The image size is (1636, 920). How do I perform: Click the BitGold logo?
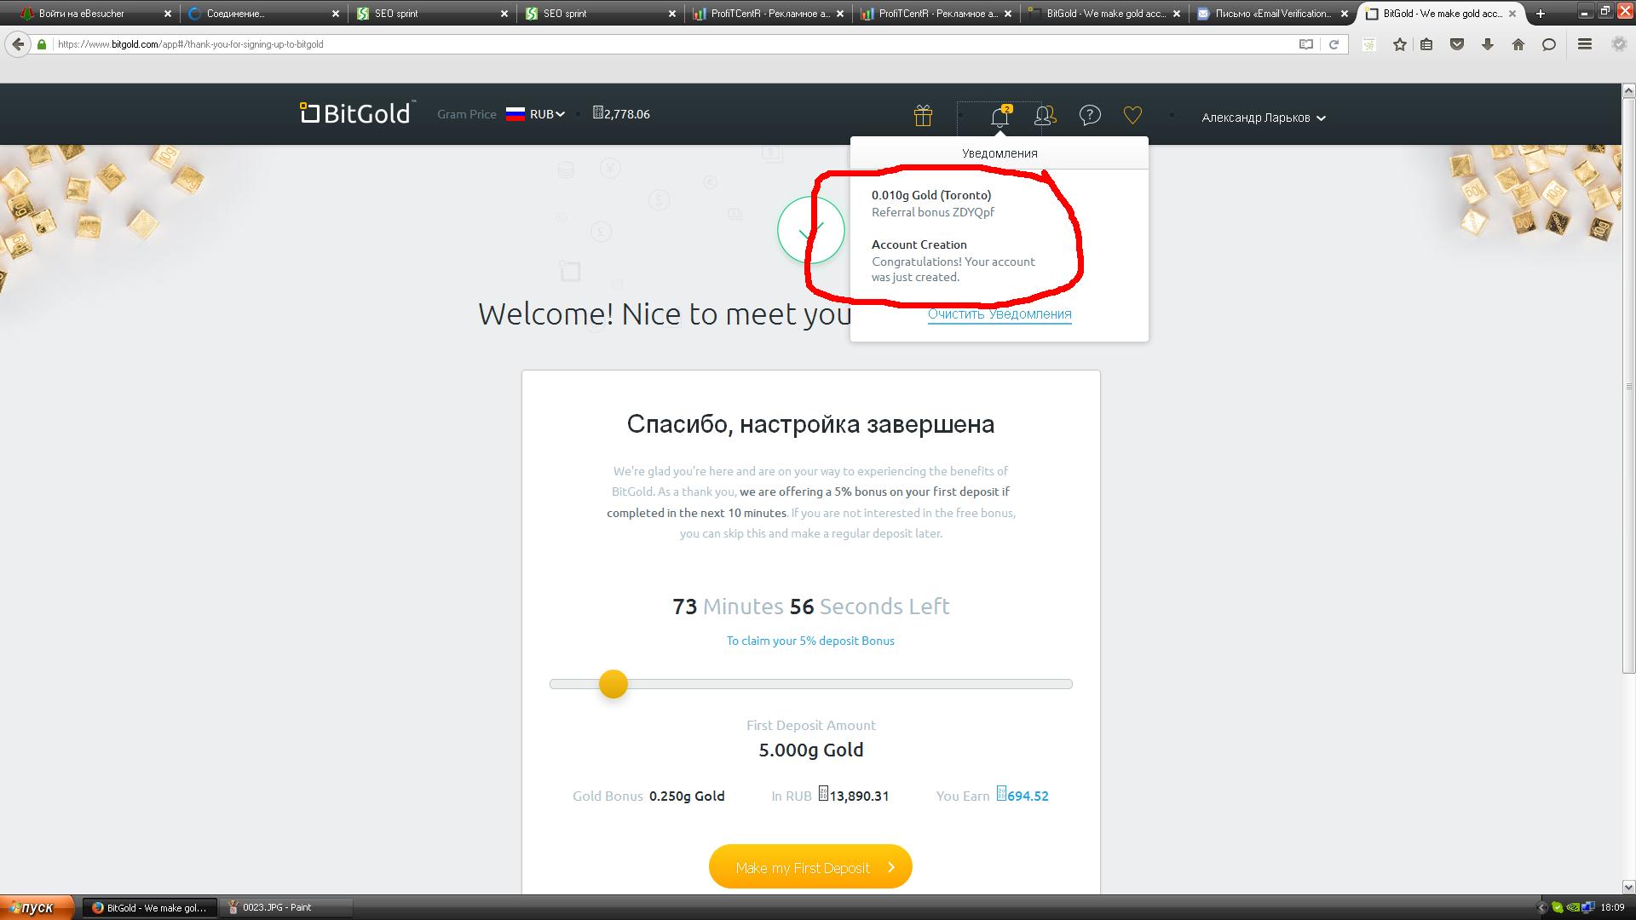click(x=358, y=113)
